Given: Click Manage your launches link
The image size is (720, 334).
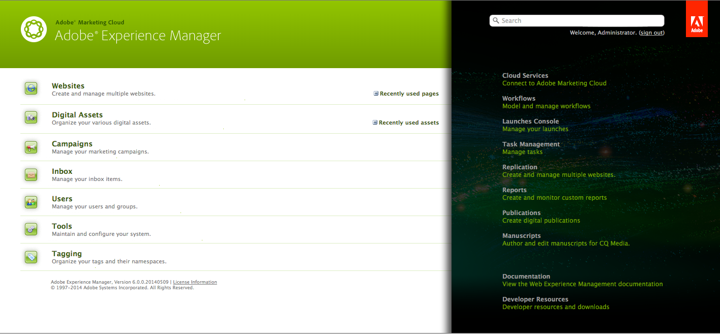Looking at the screenshot, I should click(535, 129).
